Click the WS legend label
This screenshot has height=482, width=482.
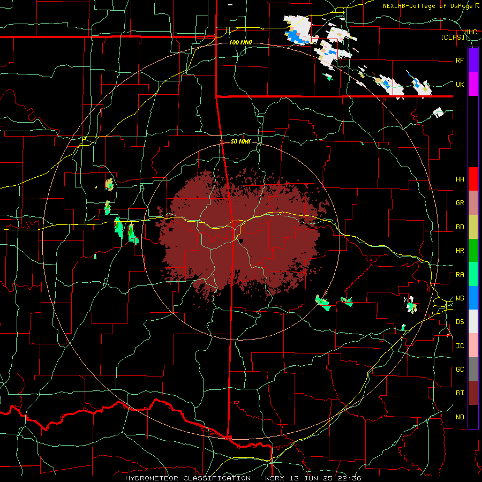[x=460, y=298]
